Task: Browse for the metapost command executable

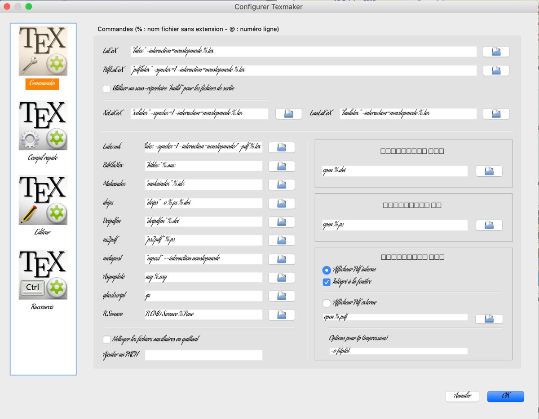Action: (282, 259)
